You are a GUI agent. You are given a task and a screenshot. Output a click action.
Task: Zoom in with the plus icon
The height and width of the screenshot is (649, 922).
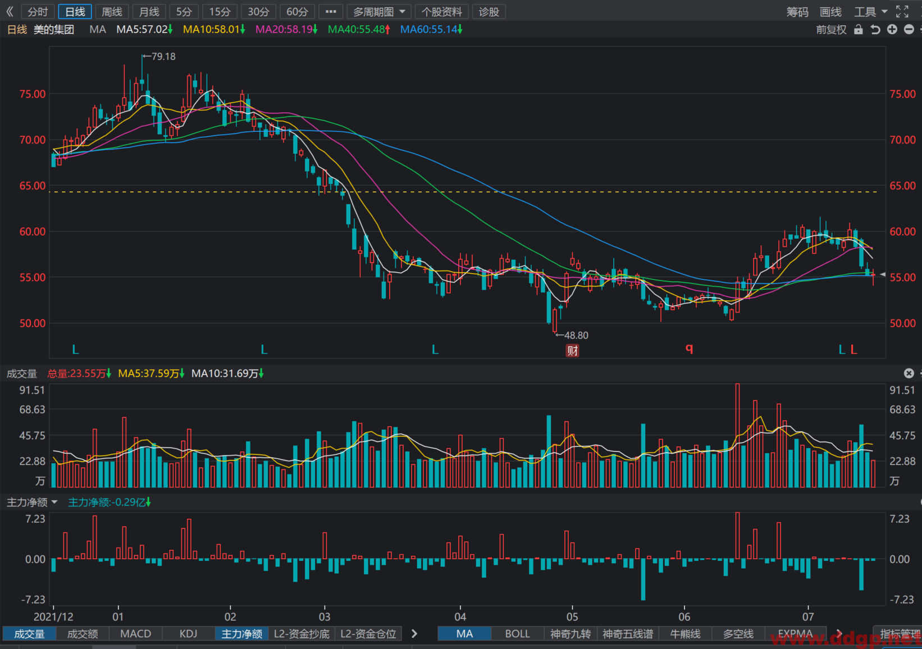(x=892, y=29)
